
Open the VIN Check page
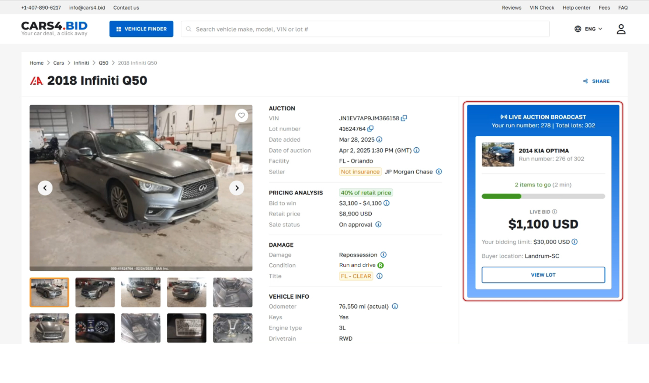click(x=542, y=7)
